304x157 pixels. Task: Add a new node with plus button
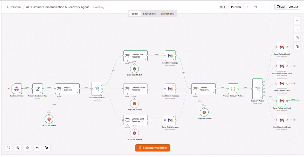click(x=297, y=20)
